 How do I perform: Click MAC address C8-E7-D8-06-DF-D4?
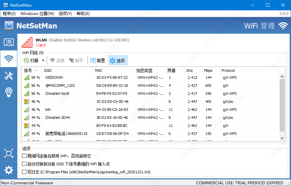(112, 134)
